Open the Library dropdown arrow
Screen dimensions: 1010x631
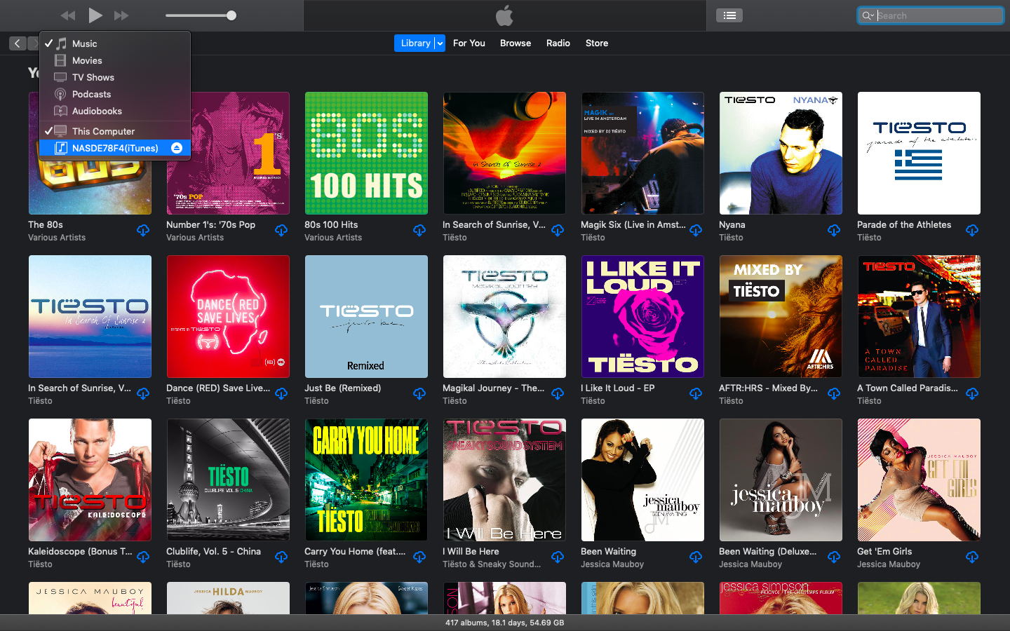440,43
